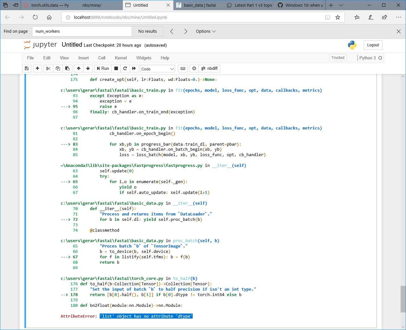Open the Kernel menu
This screenshot has width=406, height=330.
click(121, 58)
